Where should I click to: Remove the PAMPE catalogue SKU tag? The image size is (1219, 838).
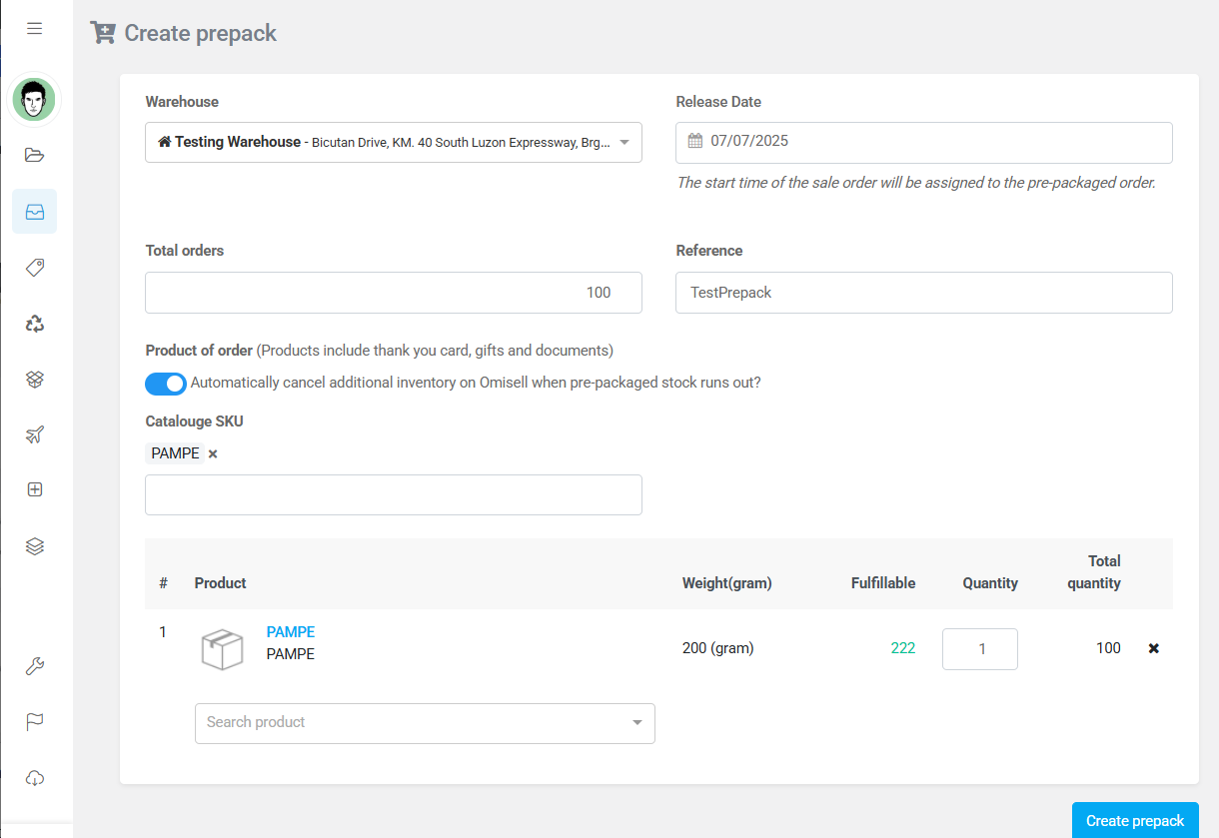coord(213,454)
